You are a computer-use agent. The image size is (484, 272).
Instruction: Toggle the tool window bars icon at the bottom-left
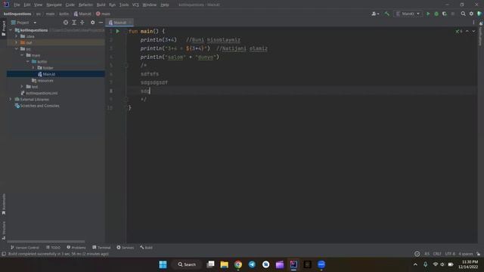[x=4, y=254]
